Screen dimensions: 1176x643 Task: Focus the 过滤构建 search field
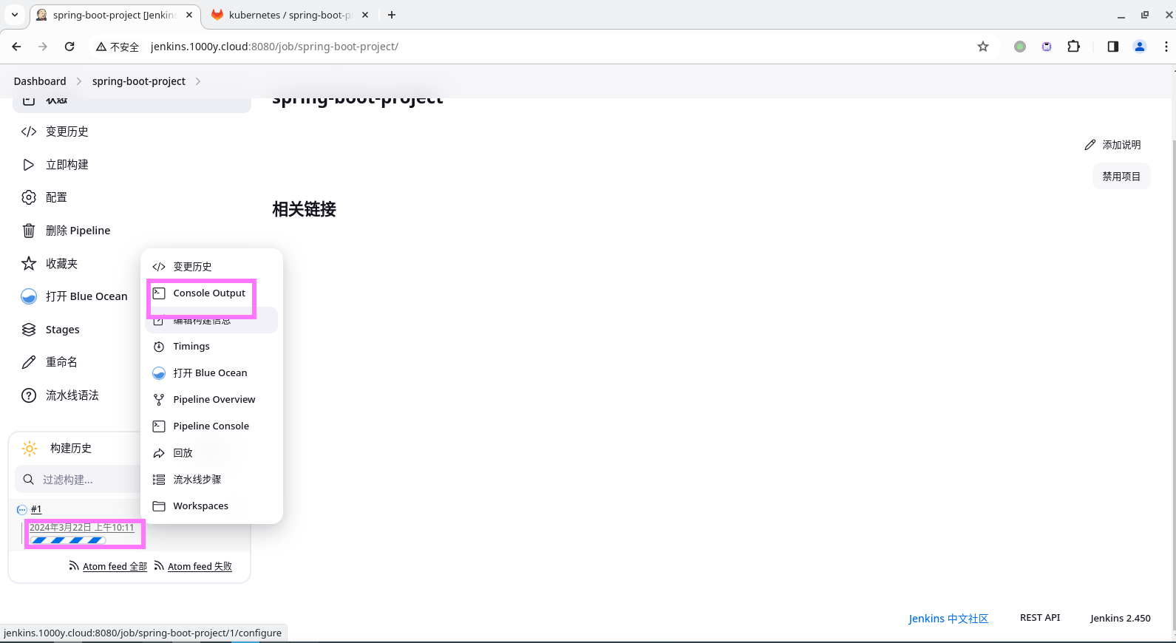tap(78, 480)
